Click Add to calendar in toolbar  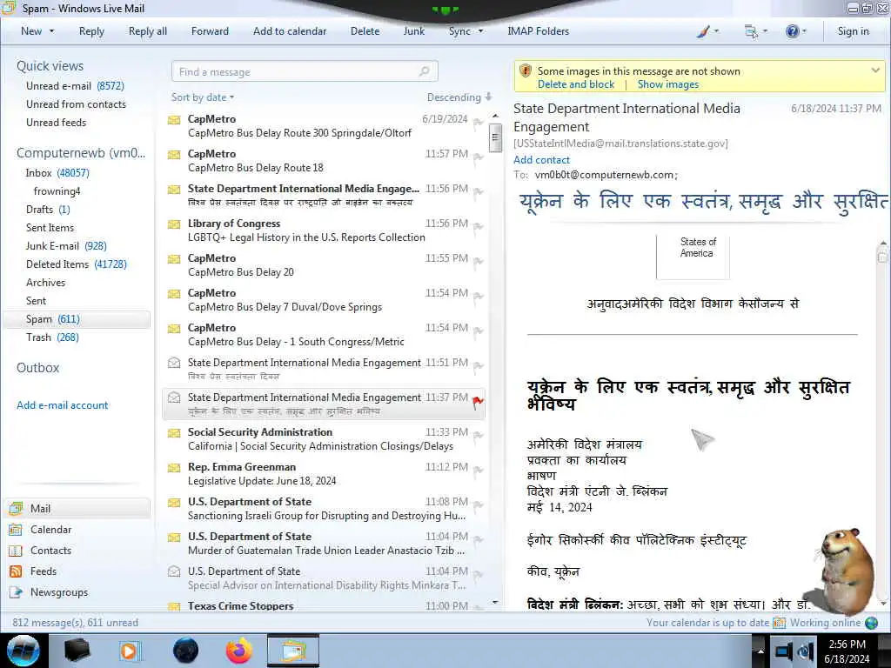tap(290, 31)
